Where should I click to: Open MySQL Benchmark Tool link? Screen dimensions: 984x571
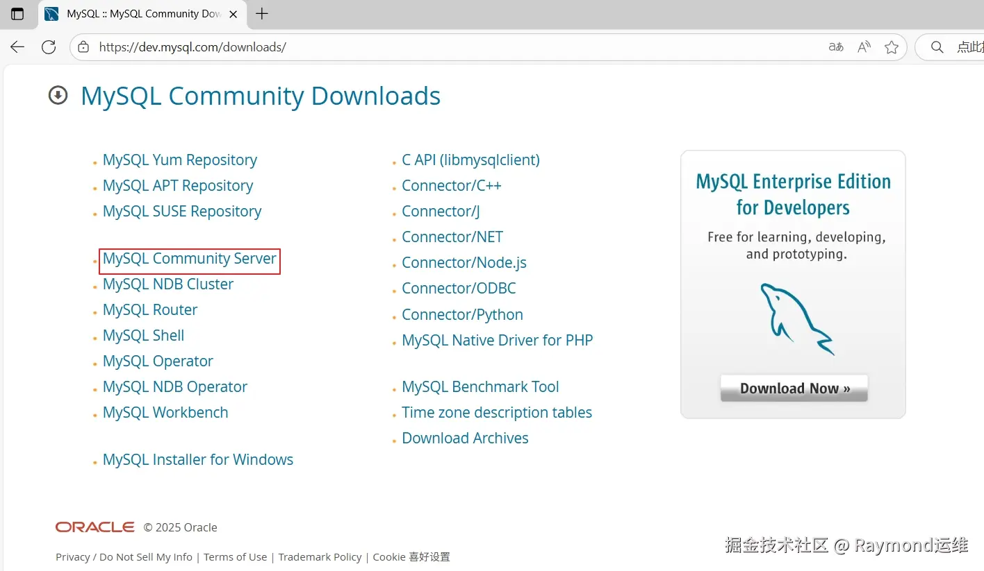coord(480,386)
